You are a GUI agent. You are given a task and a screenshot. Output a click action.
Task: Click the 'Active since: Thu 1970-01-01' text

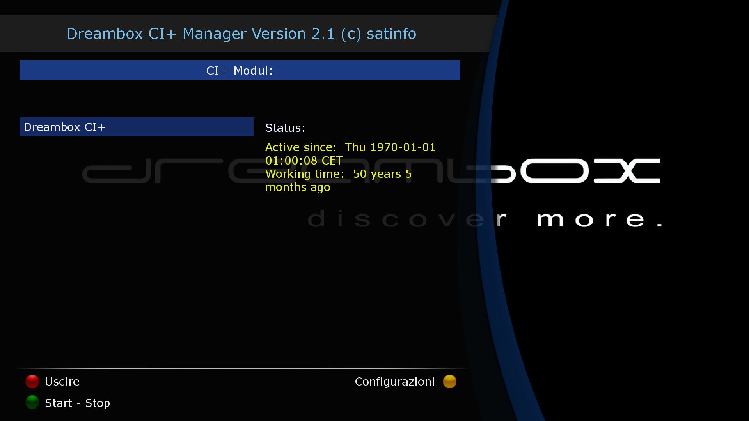coord(350,147)
